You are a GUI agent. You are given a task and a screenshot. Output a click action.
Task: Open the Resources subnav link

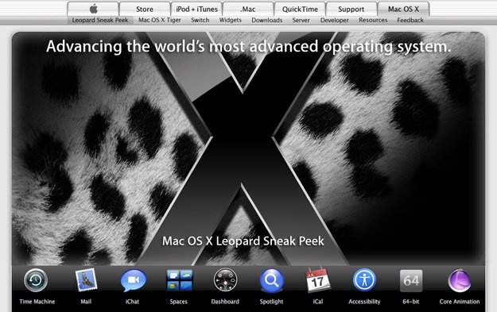tap(373, 20)
